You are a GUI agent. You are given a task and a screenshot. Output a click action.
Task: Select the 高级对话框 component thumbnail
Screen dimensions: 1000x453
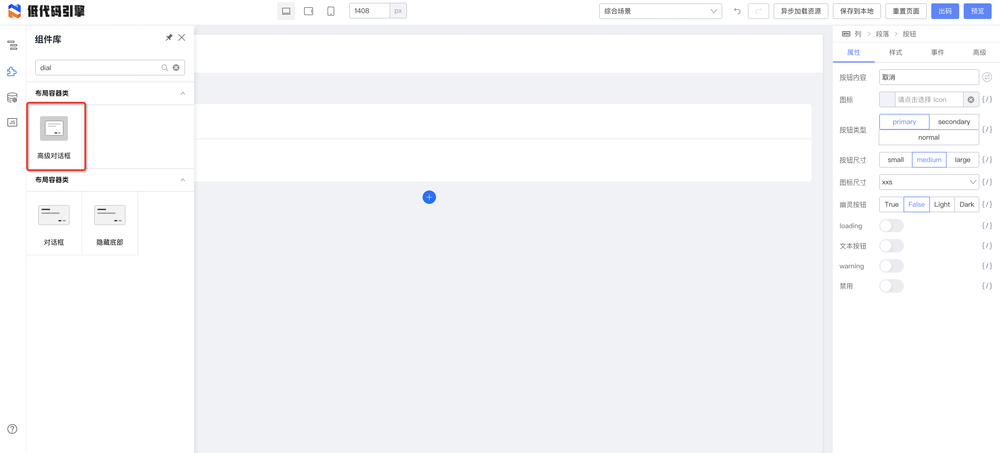[x=54, y=129]
